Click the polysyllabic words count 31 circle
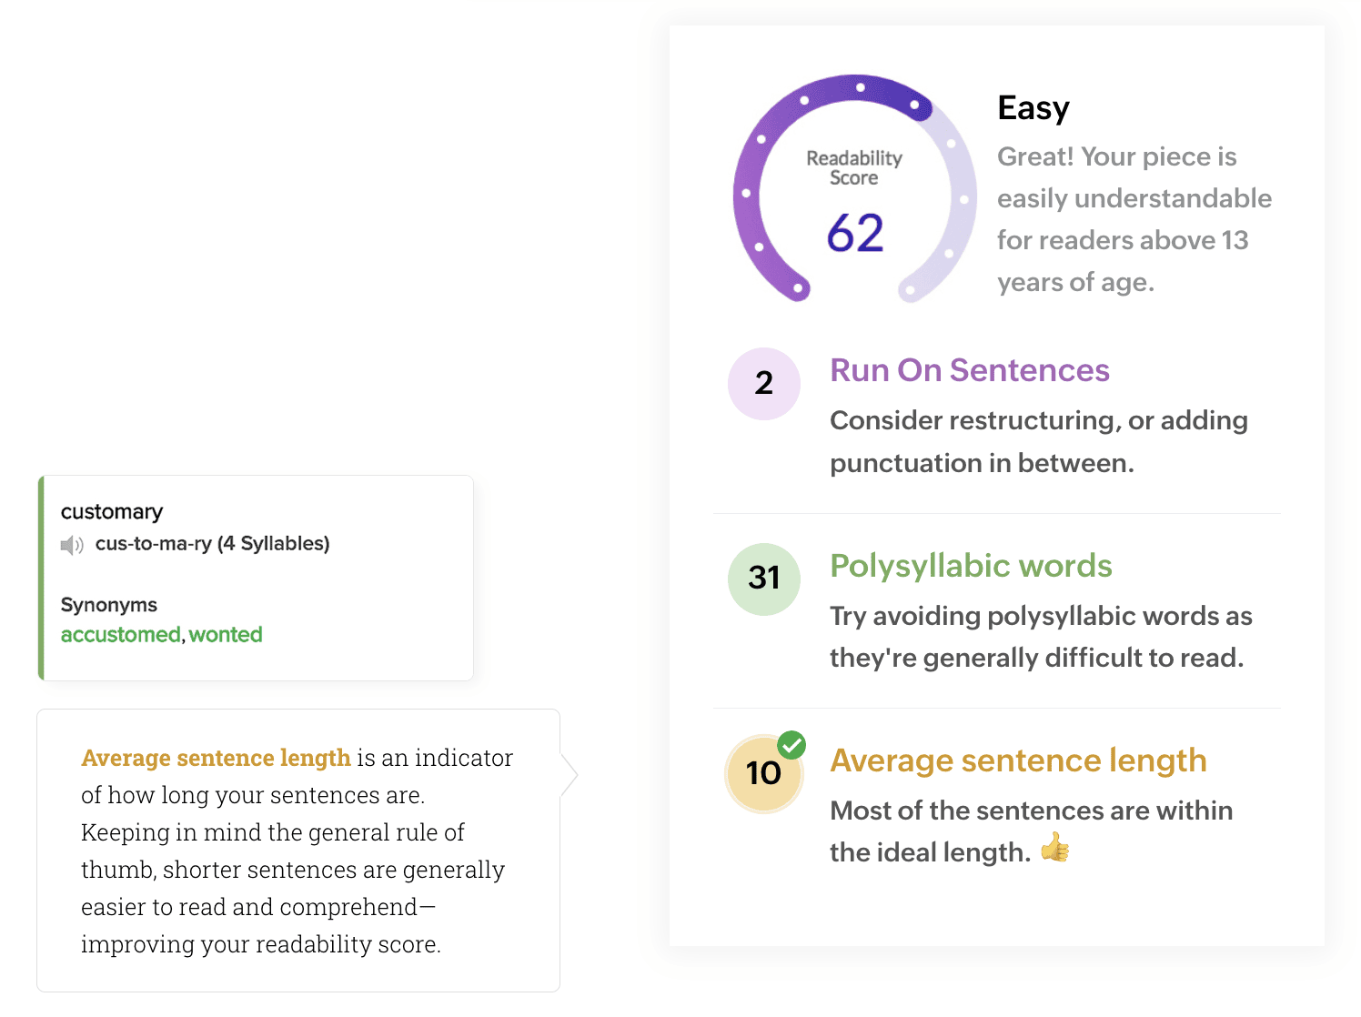 click(x=763, y=579)
